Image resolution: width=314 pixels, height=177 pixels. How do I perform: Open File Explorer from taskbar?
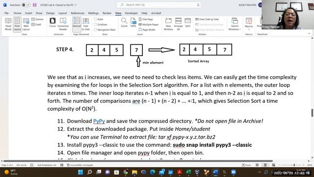(x=134, y=172)
